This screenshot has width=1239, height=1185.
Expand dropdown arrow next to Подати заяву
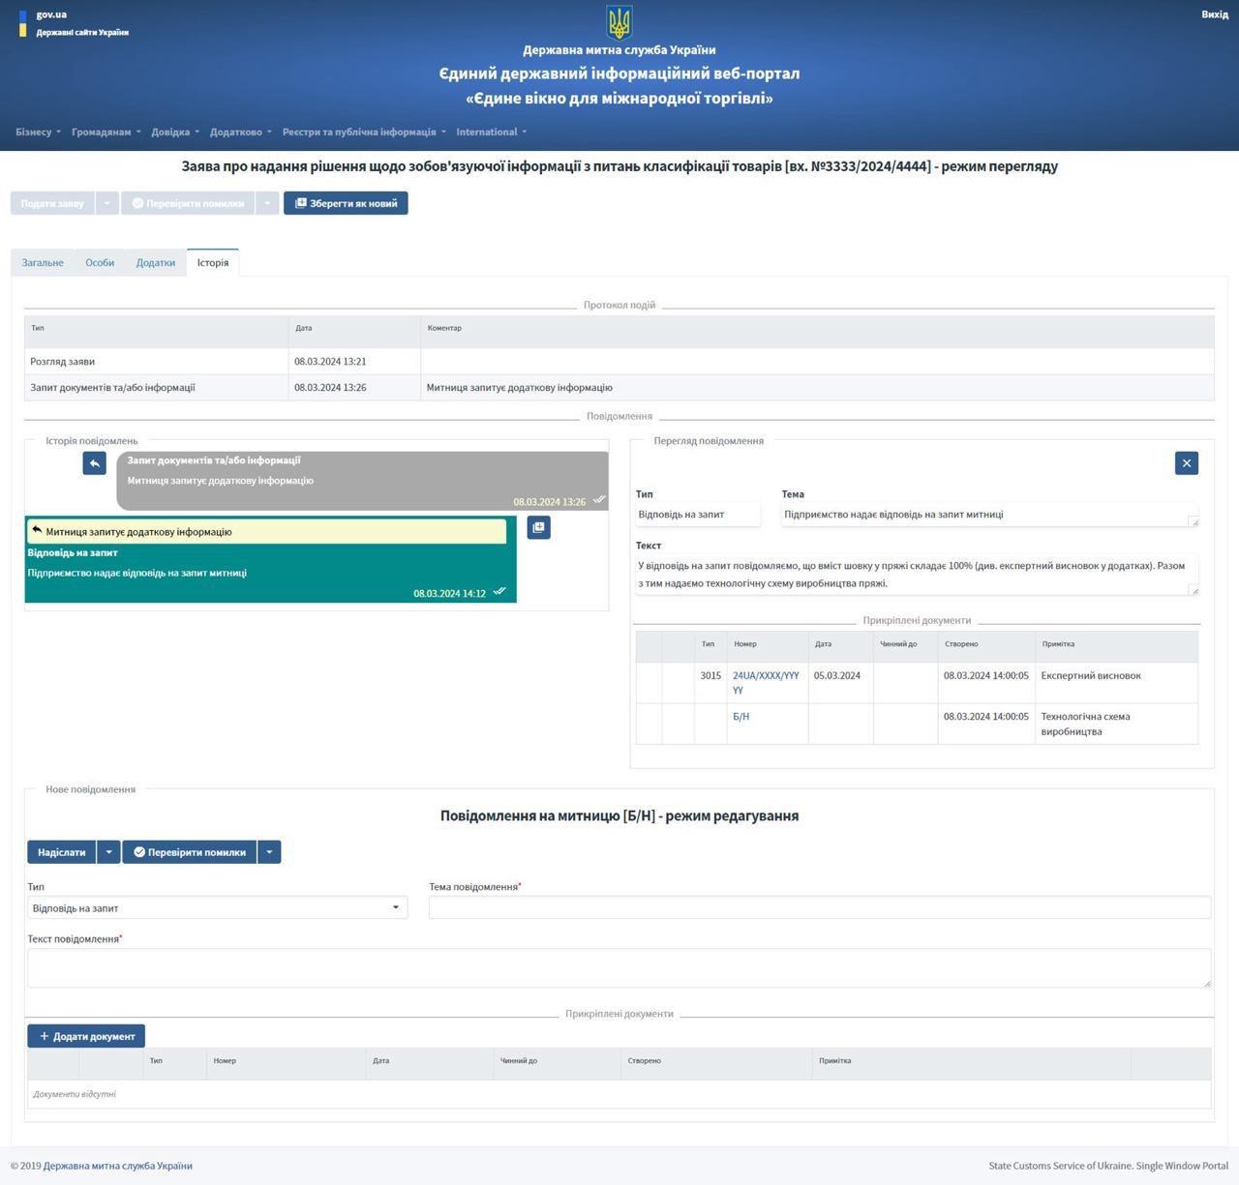coord(107,203)
